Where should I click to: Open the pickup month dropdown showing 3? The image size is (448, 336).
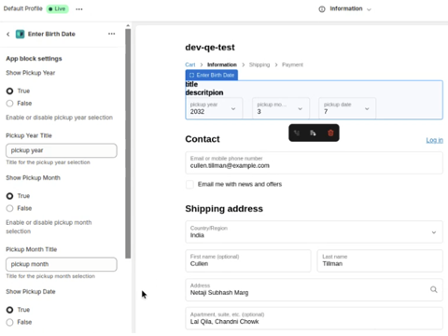[x=281, y=108]
